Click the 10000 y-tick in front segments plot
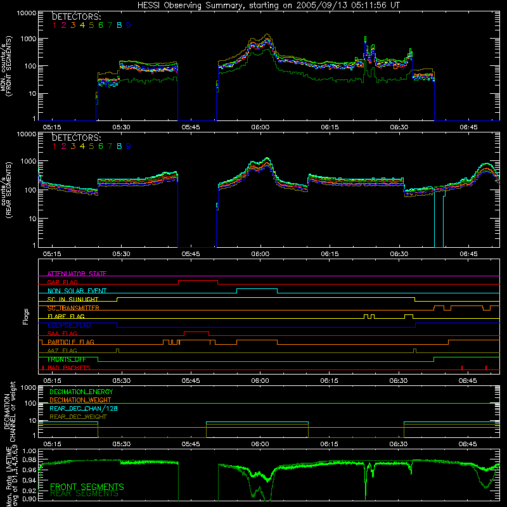 point(27,13)
